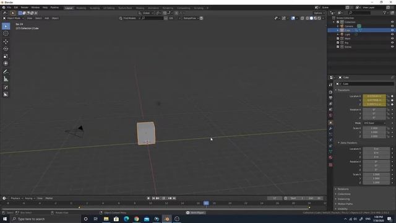Open File Explorer from the taskbar

click(106, 219)
